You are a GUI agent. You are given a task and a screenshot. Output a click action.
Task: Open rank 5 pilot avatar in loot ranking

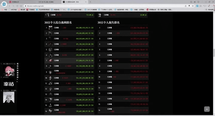[x=50, y=50]
